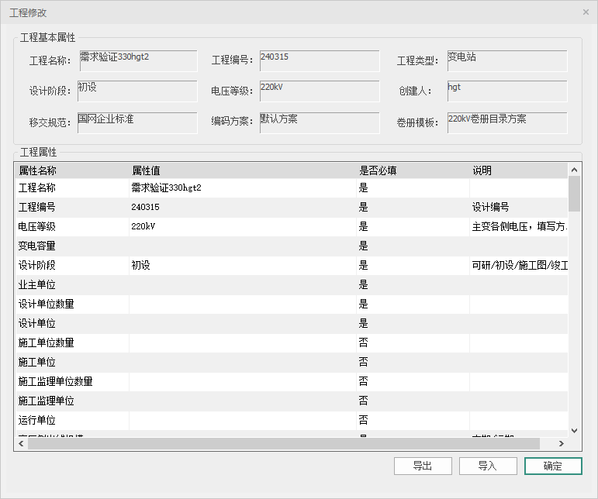Close the 工程修改 dialog
Viewport: 598px width, 499px height.
586,12
